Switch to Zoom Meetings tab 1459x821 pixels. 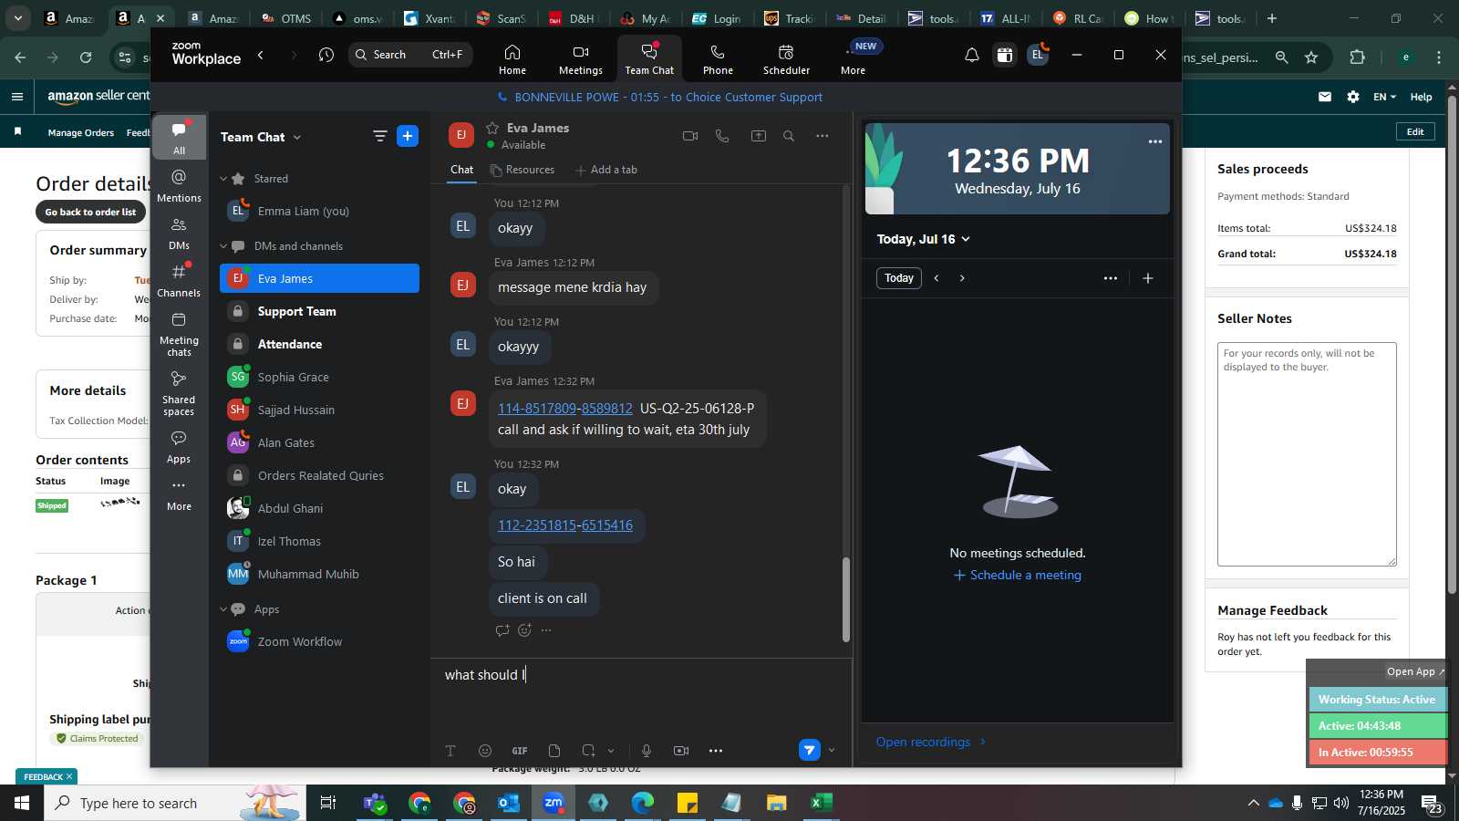581,59
